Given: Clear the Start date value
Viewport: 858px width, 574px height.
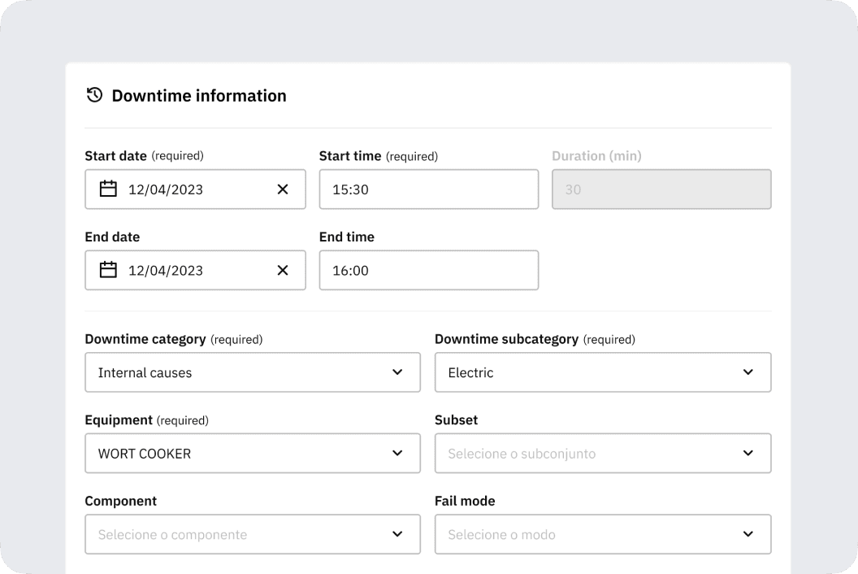Looking at the screenshot, I should [x=283, y=189].
